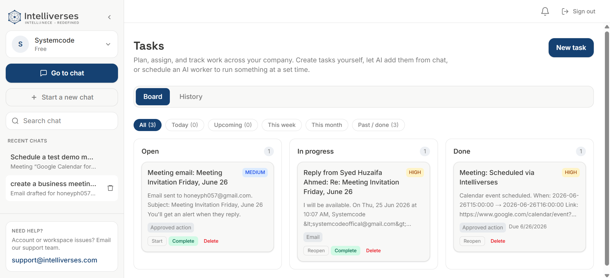
Task: Reopen the Reply from Syed Huzaifa task
Action: pyautogui.click(x=316, y=251)
